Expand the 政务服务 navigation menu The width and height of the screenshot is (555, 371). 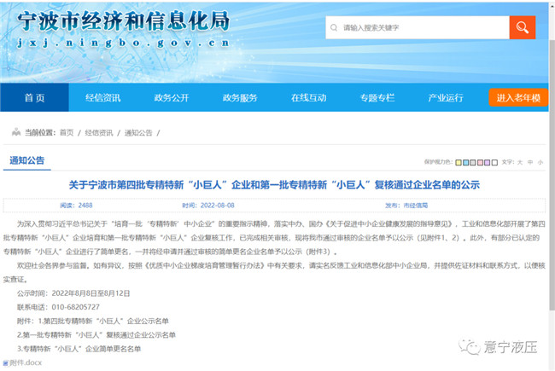[x=240, y=98]
